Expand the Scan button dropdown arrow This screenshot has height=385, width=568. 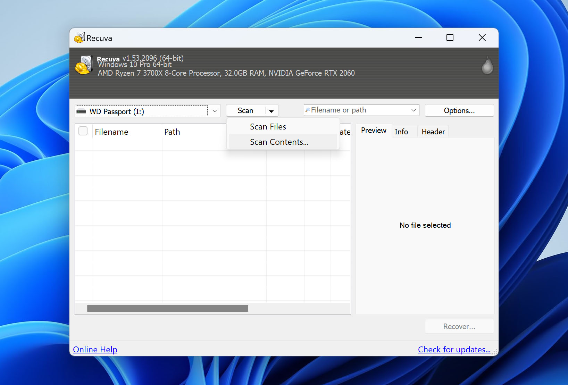click(272, 110)
